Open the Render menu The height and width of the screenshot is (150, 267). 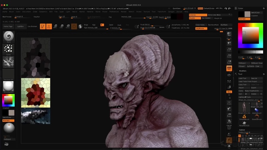124,12
